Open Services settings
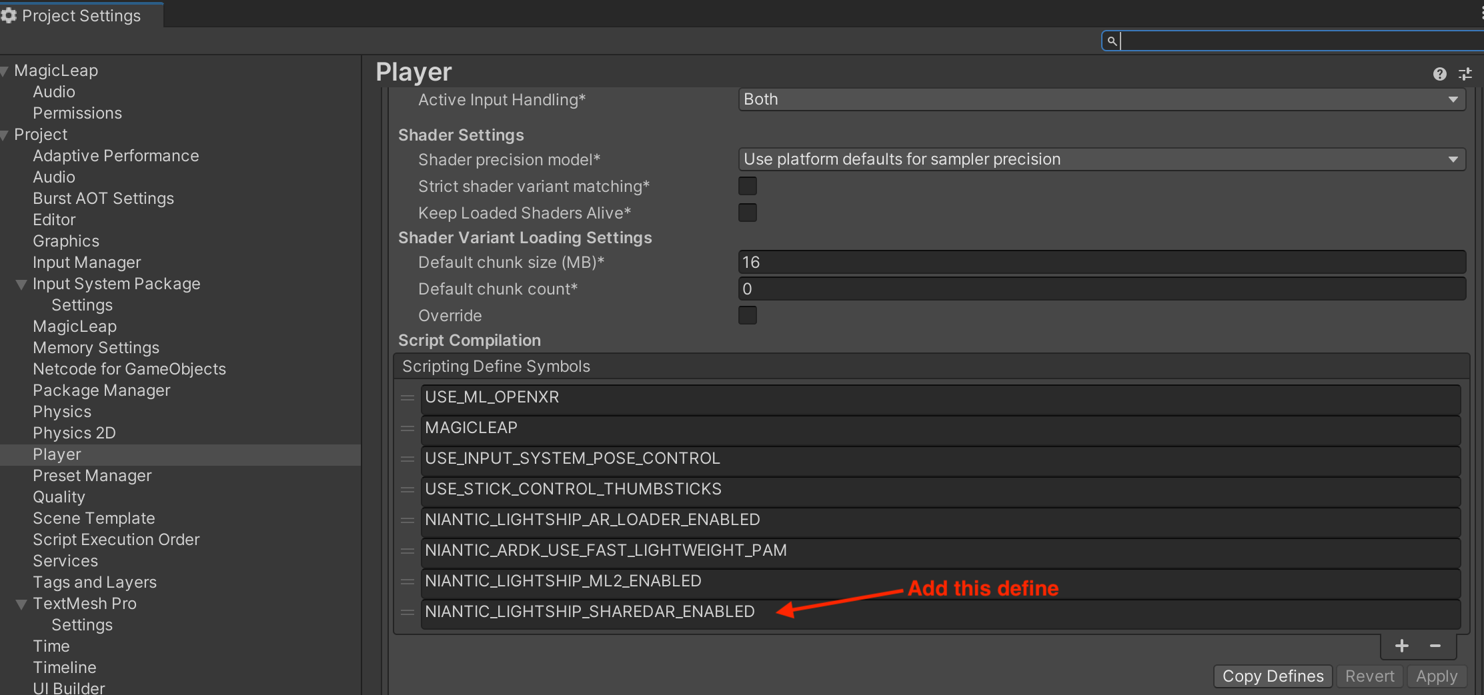Screen dimensions: 1484x695 click(65, 561)
